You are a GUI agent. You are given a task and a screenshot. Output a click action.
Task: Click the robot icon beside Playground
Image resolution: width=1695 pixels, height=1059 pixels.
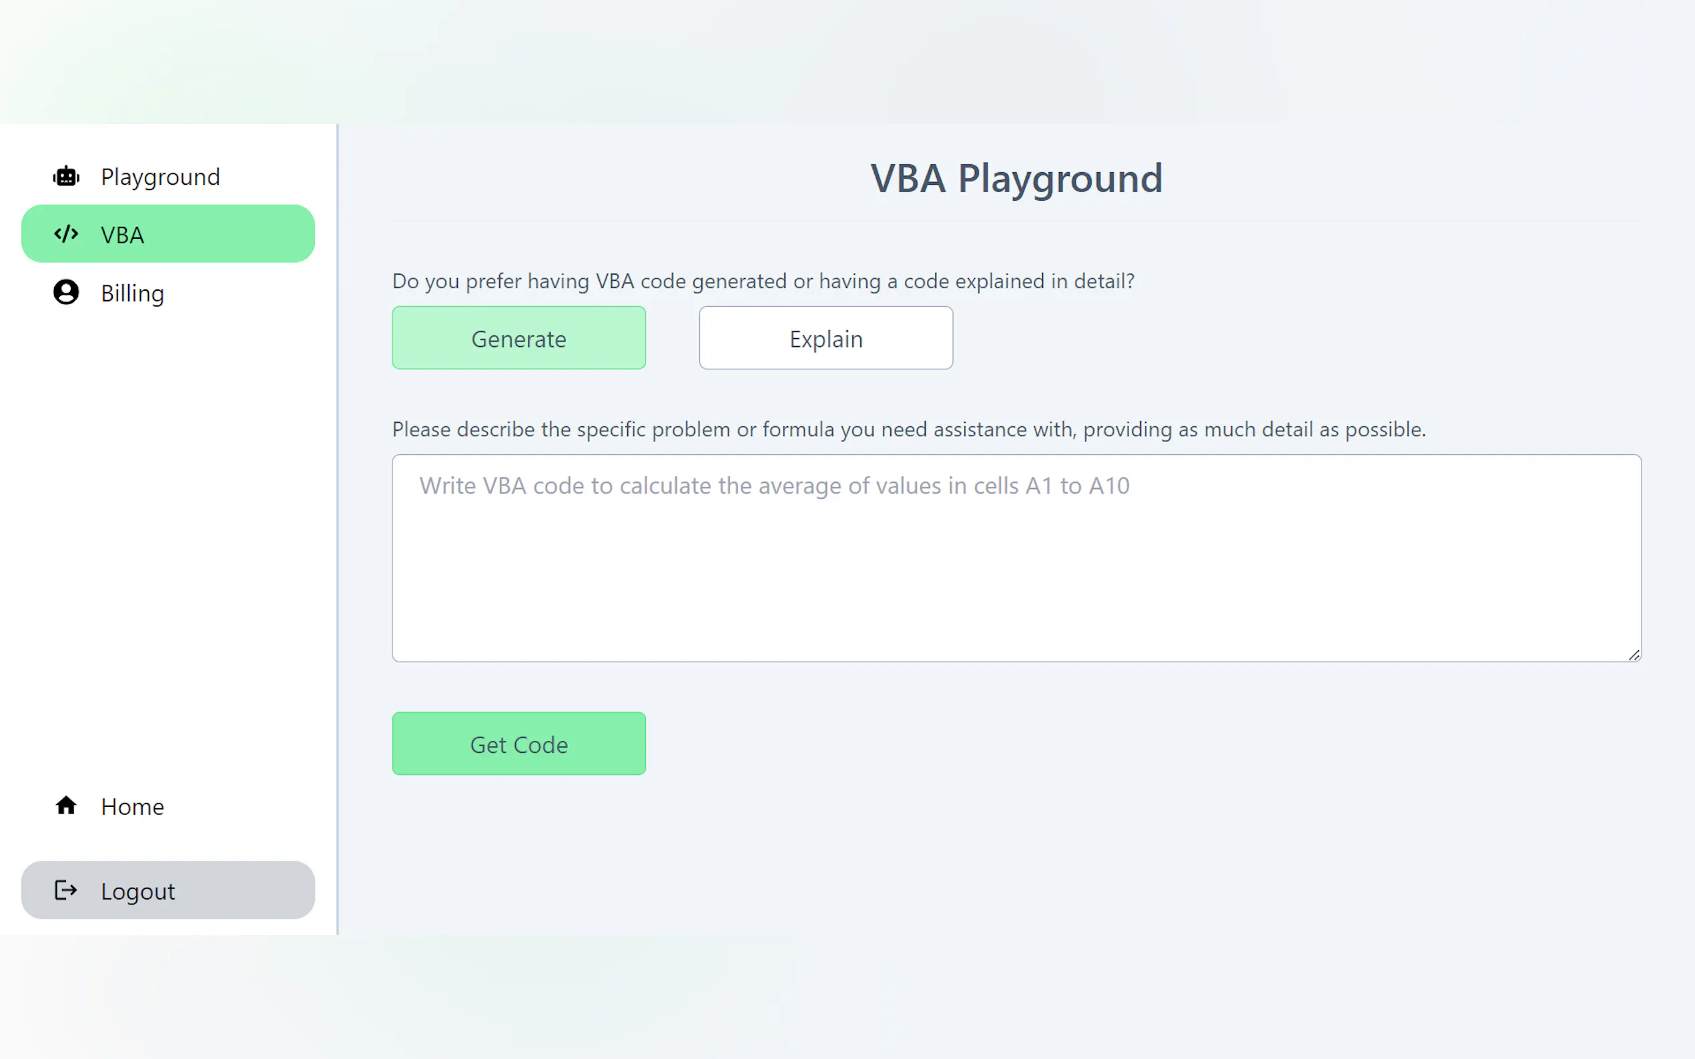(x=66, y=177)
